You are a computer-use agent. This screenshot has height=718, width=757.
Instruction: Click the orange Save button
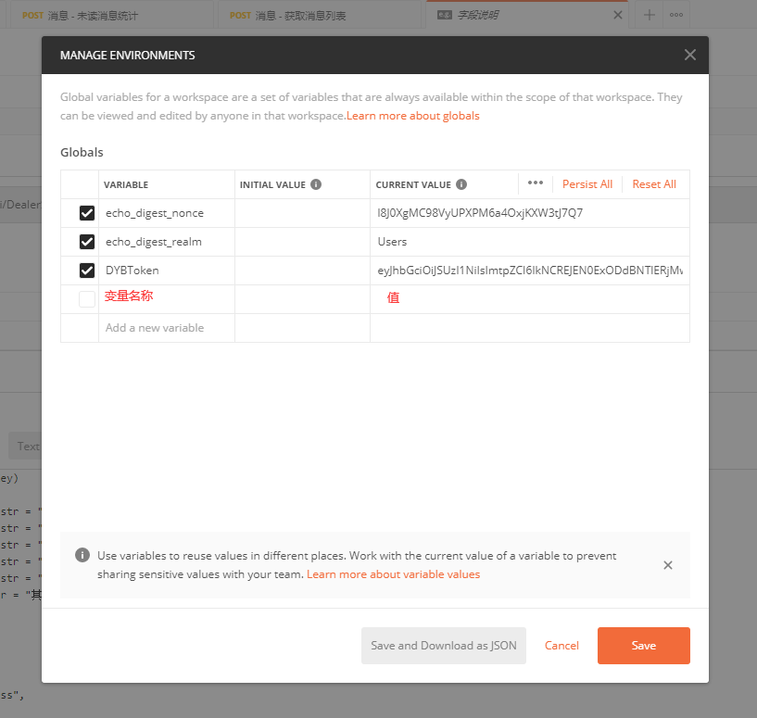point(643,646)
